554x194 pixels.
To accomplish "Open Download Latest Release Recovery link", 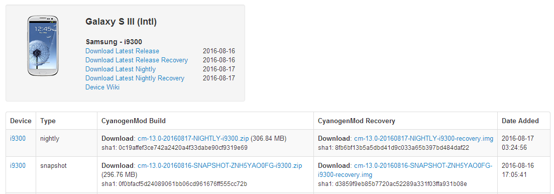I will click(137, 60).
